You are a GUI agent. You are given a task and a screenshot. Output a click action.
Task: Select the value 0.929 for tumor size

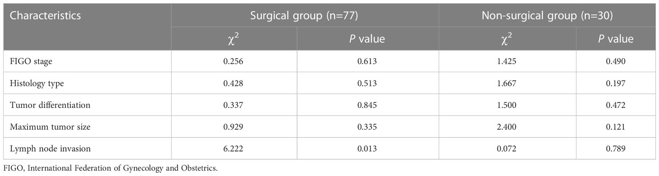tap(234, 127)
